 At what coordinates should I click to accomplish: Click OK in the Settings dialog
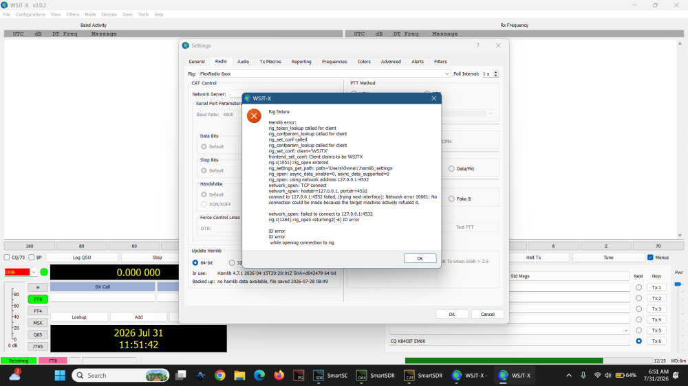click(x=452, y=314)
